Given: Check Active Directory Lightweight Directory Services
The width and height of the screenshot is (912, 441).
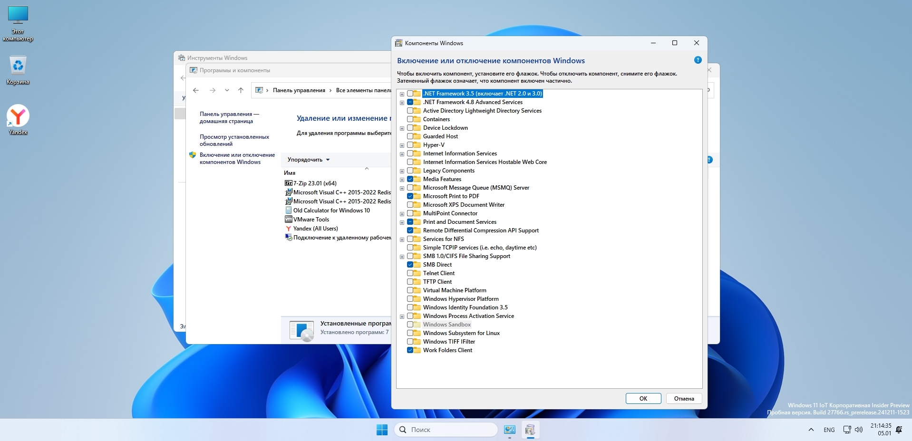Looking at the screenshot, I should (x=410, y=111).
